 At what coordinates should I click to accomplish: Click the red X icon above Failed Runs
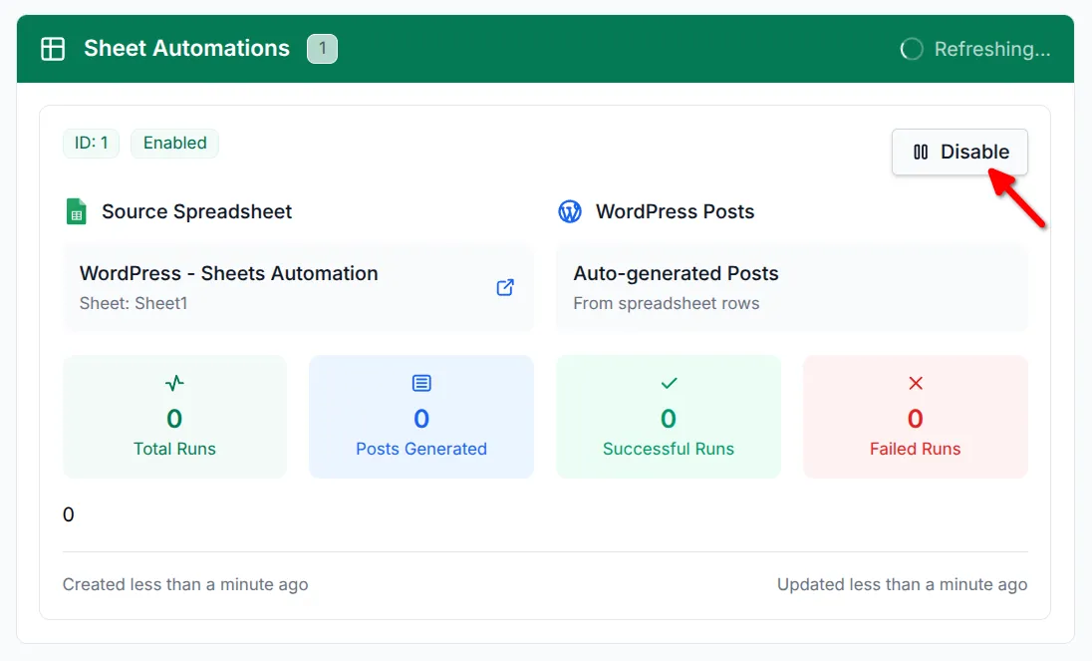pyautogui.click(x=915, y=383)
